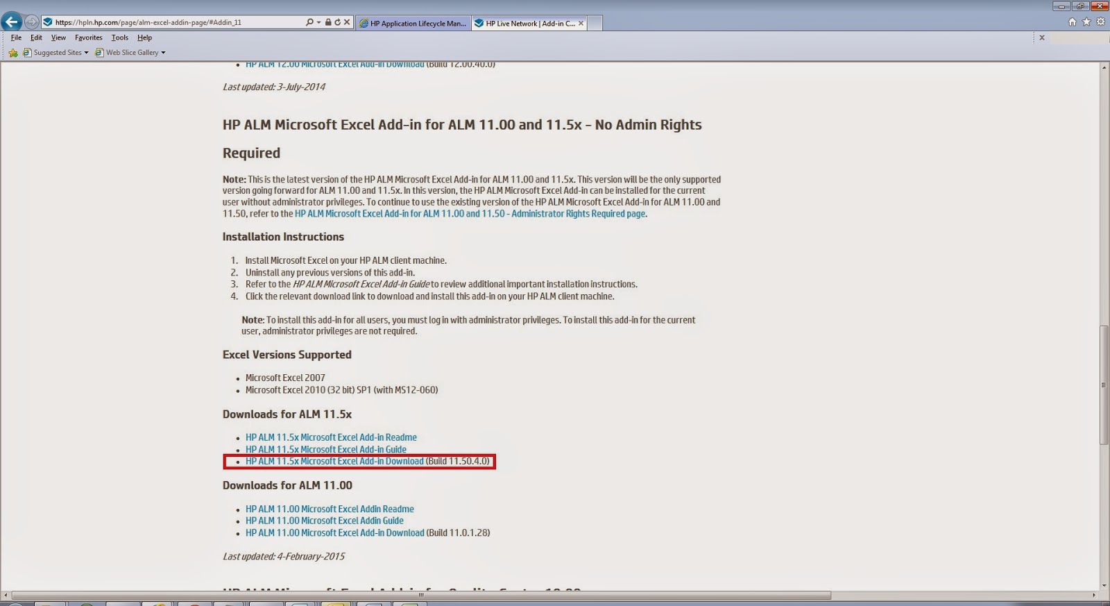Open the Favorites menu

pos(89,37)
